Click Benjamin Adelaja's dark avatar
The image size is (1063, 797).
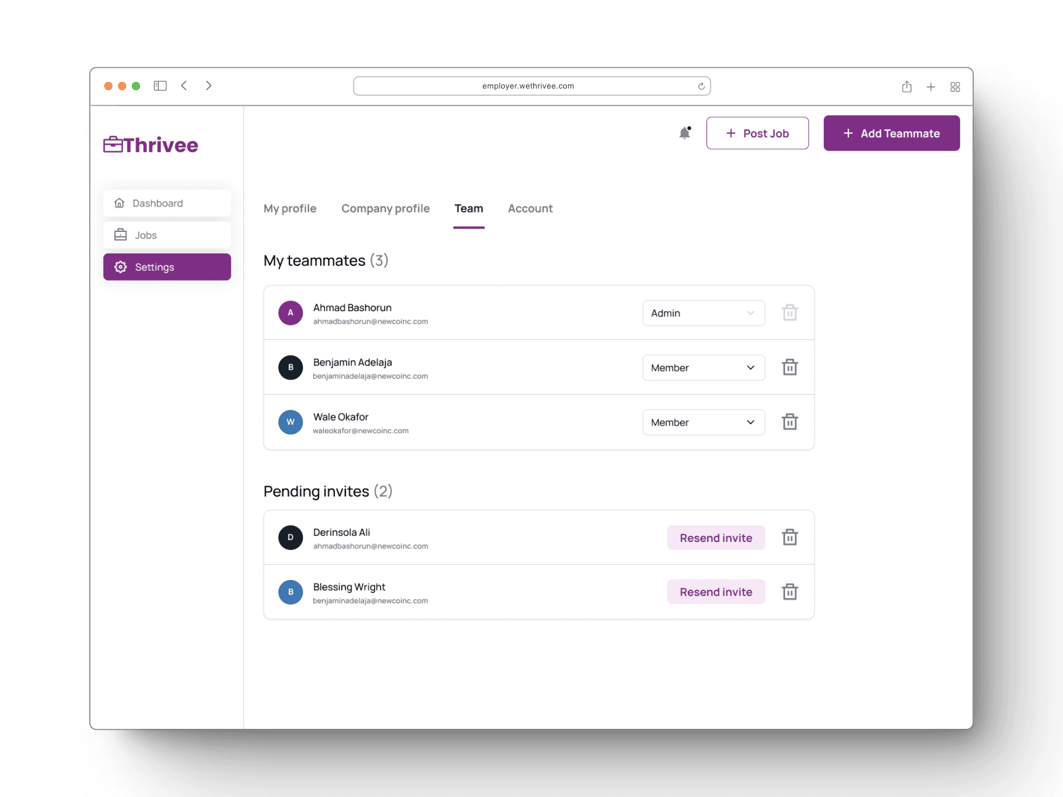[x=290, y=368]
